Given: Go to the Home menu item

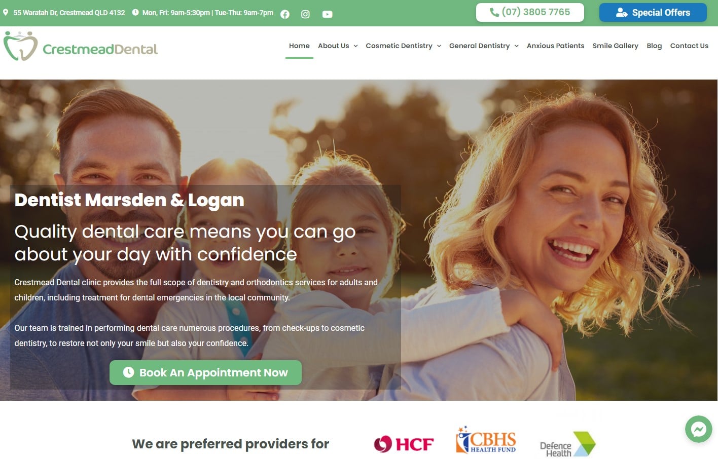Looking at the screenshot, I should [x=299, y=46].
